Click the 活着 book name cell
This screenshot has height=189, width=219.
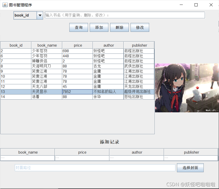(47, 97)
